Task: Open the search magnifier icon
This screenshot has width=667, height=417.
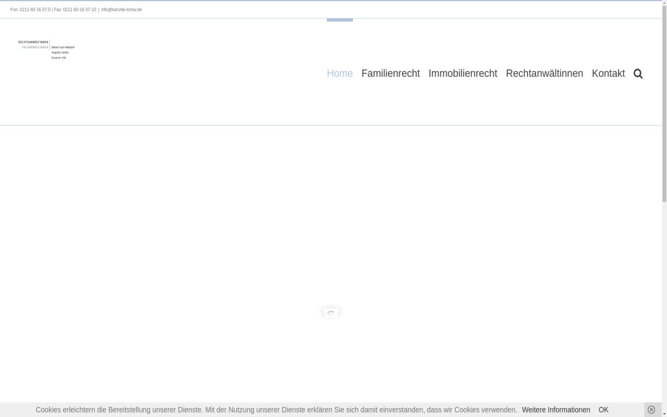Action: [638, 73]
